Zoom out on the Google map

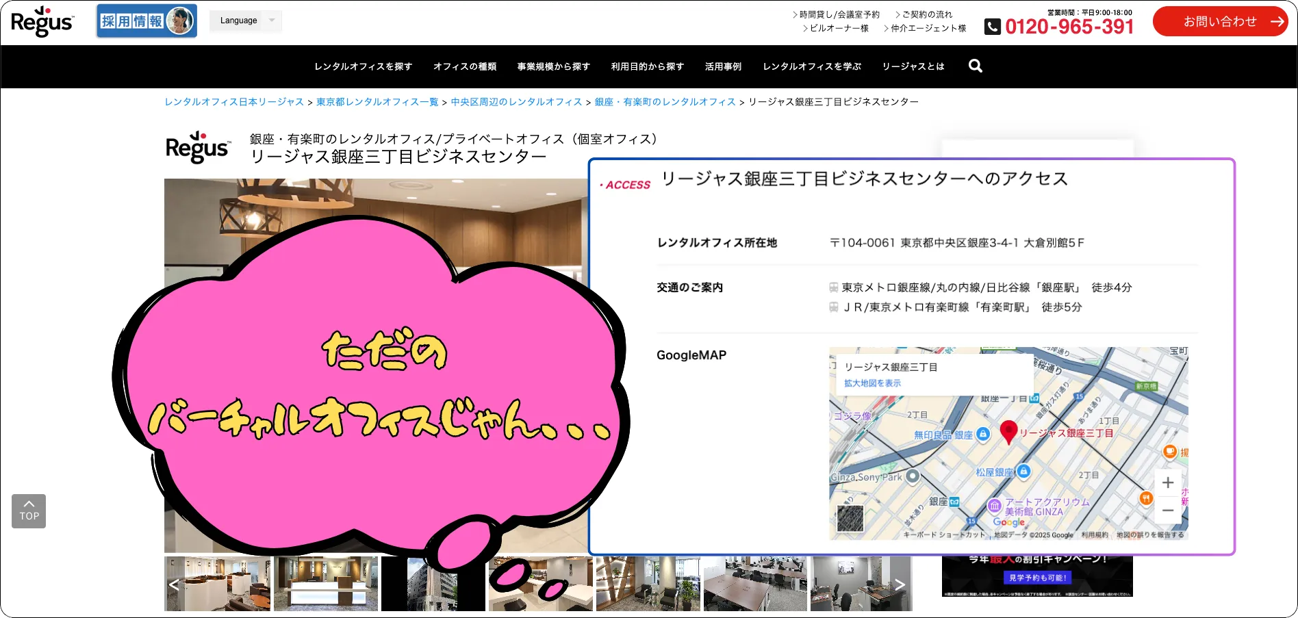pos(1167,511)
